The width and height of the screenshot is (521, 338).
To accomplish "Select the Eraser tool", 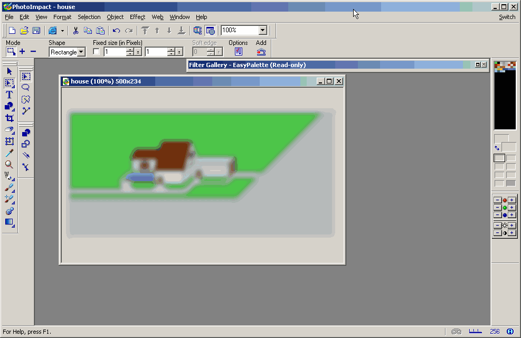I will coord(10,130).
